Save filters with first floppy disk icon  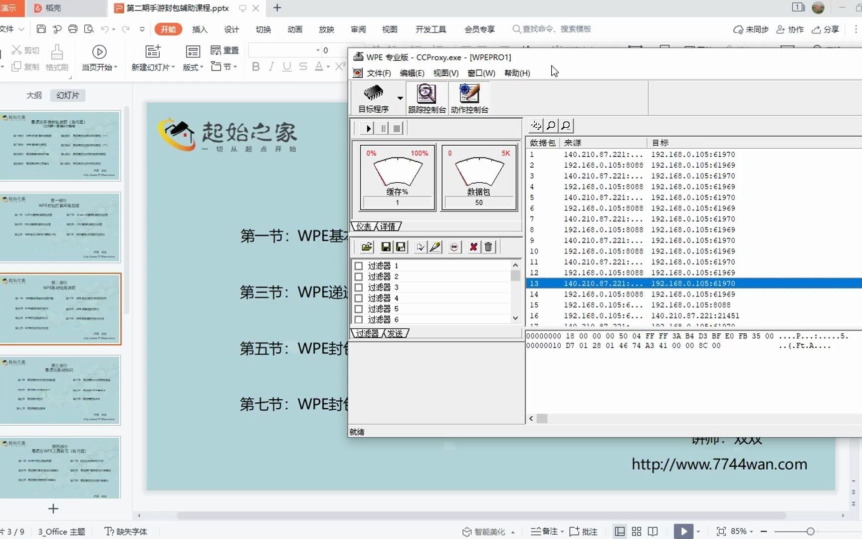[x=386, y=247]
